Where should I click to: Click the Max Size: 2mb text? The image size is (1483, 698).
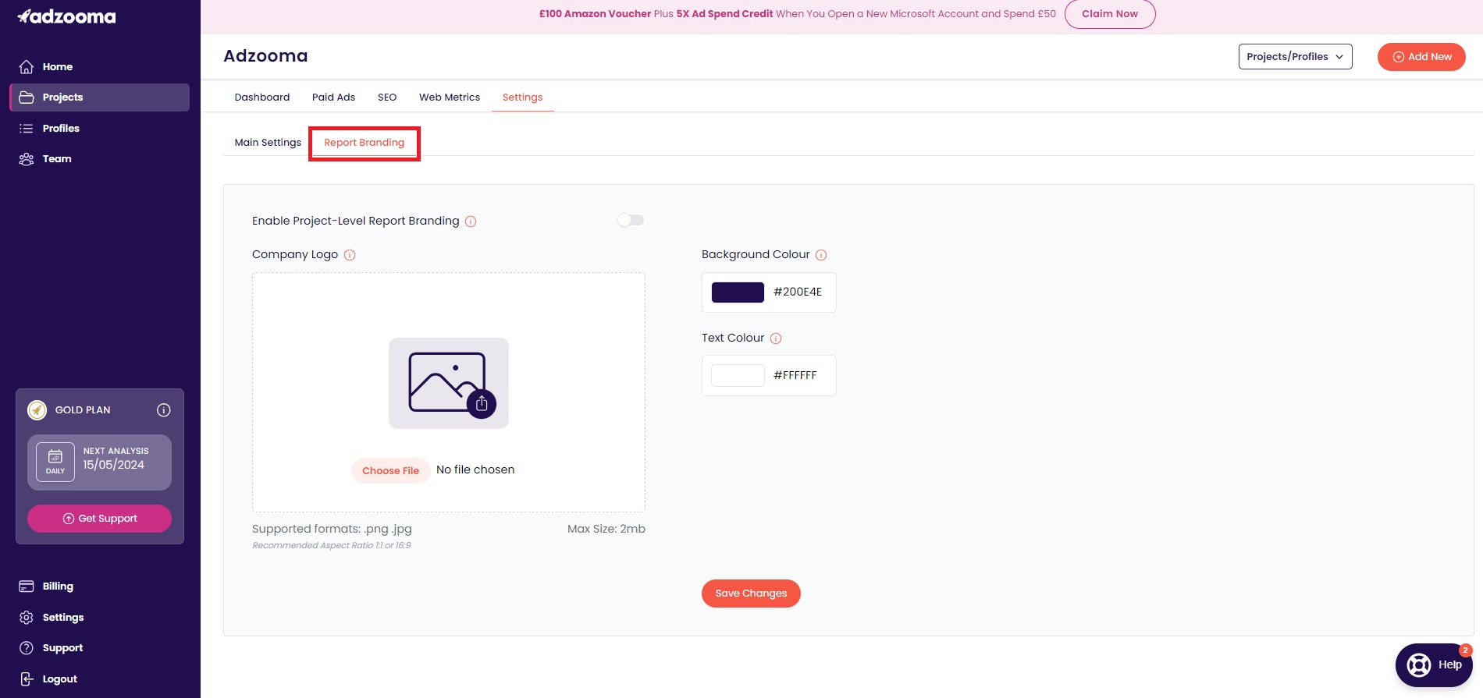tap(606, 530)
